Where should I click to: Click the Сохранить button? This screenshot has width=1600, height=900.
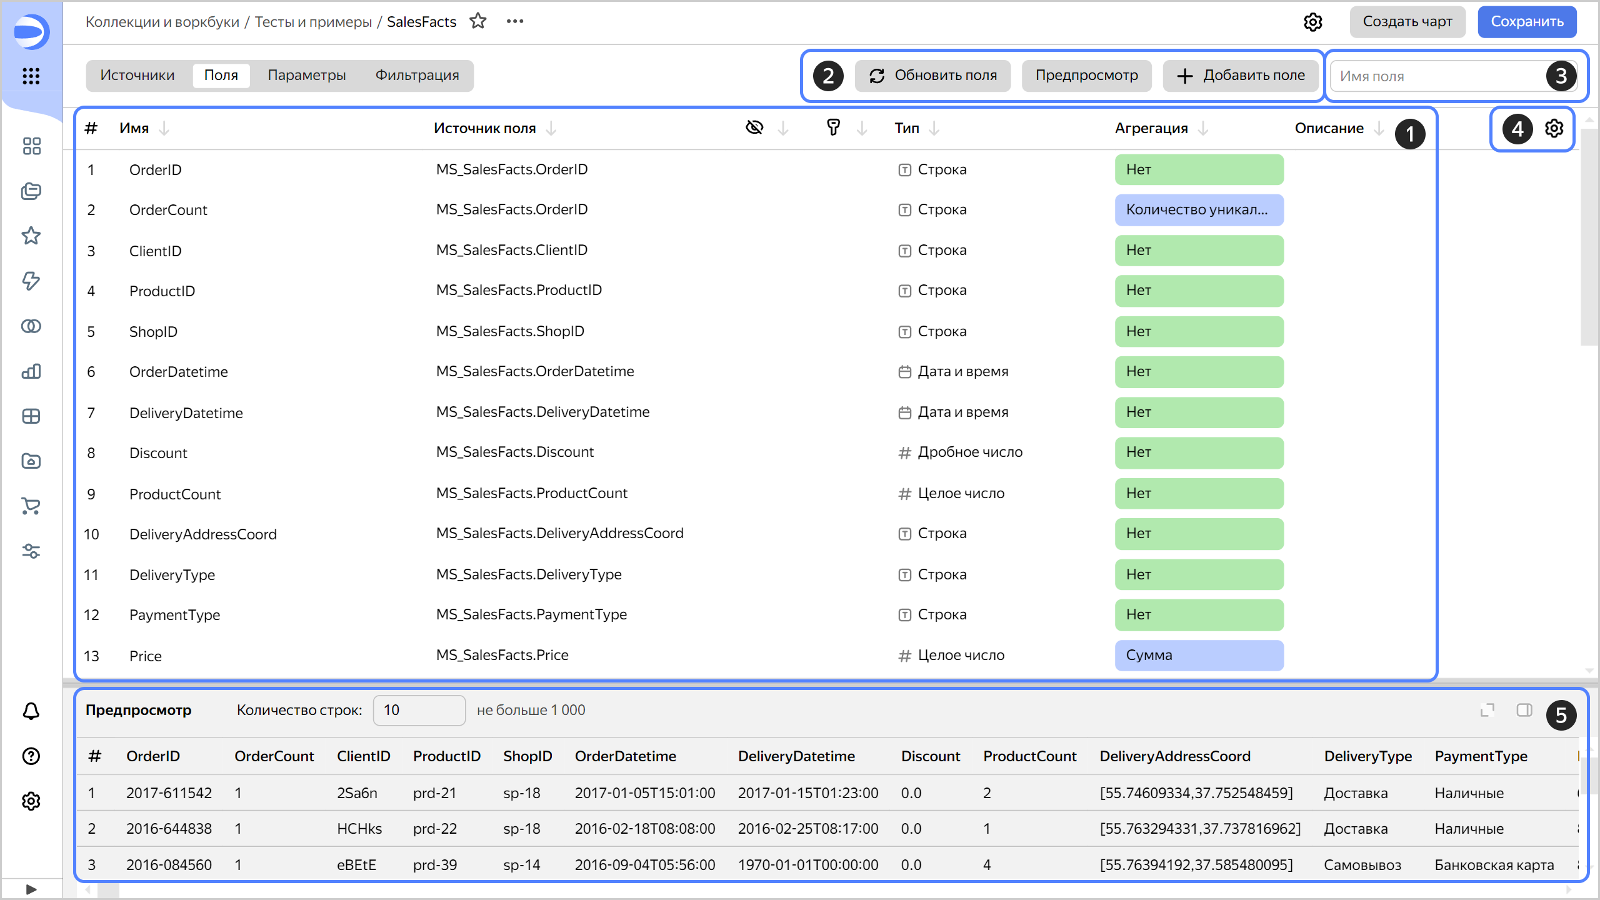[1526, 22]
